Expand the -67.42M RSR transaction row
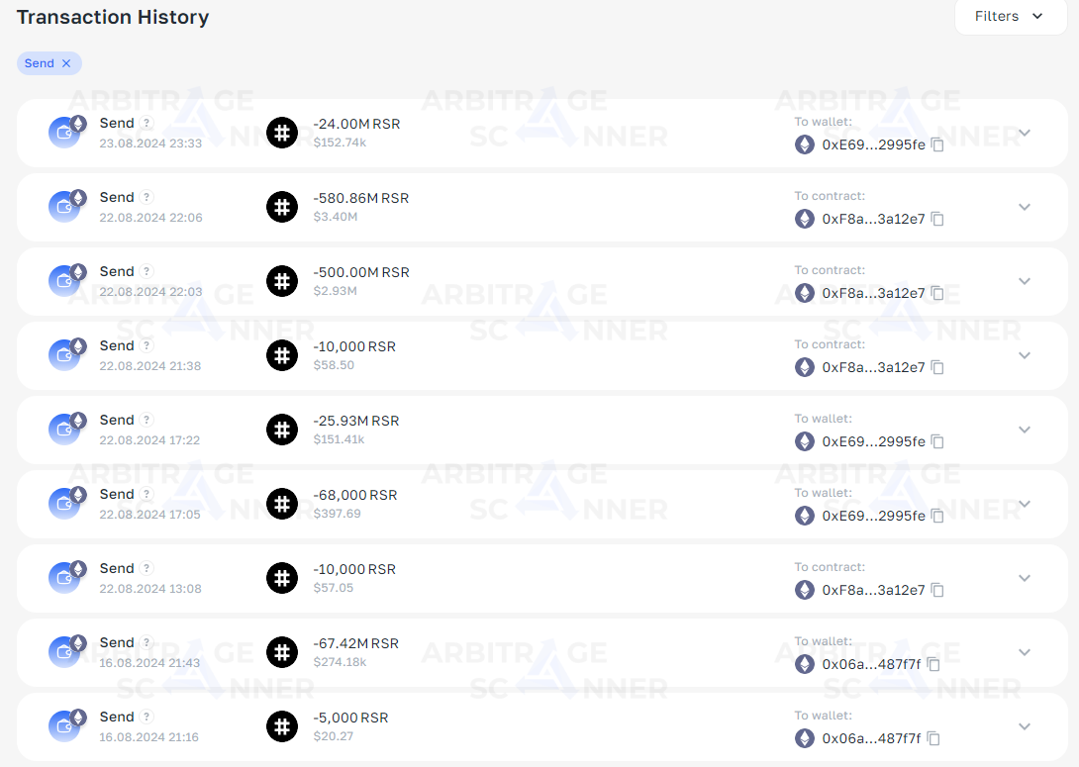 click(x=1024, y=653)
